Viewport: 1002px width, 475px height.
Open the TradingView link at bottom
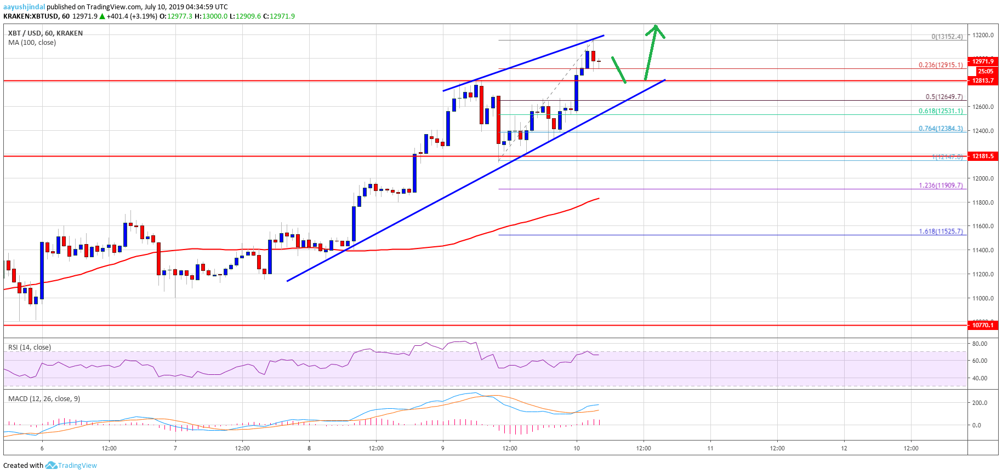(x=77, y=466)
